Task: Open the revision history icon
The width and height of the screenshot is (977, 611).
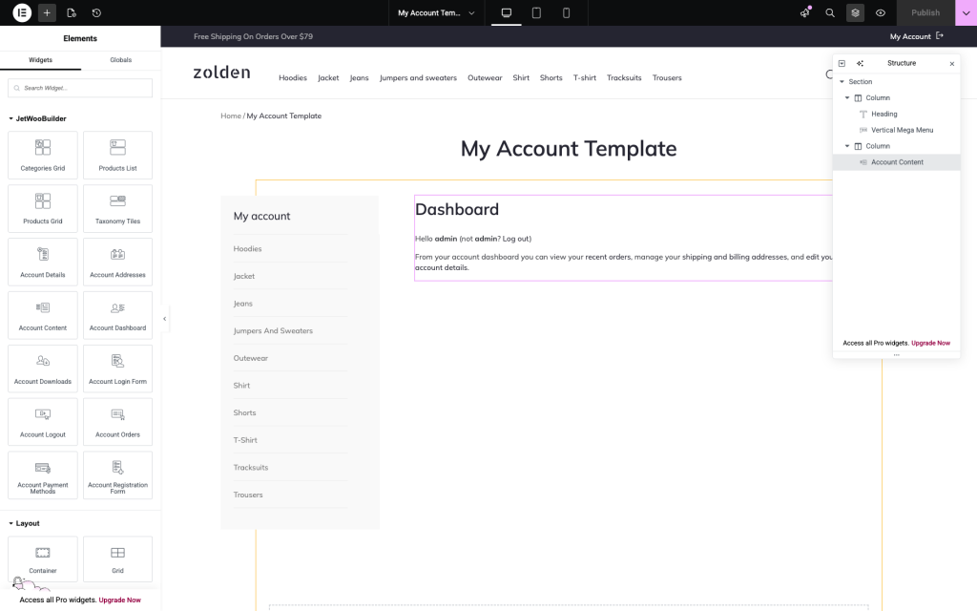Action: (x=96, y=12)
